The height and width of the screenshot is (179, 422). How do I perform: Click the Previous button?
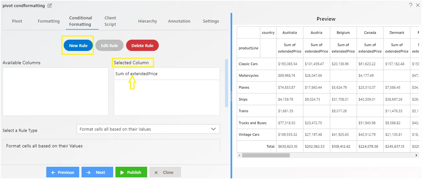point(62,172)
